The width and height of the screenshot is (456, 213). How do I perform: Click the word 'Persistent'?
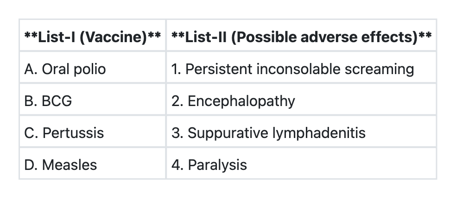click(219, 69)
